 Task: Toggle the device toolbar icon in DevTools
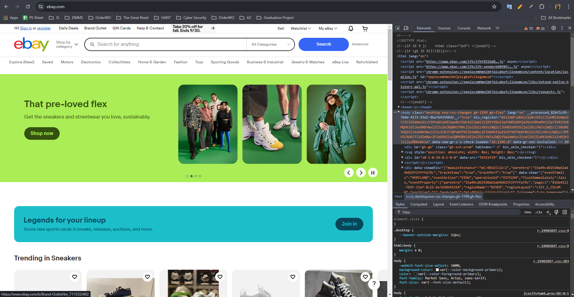[x=406, y=28]
